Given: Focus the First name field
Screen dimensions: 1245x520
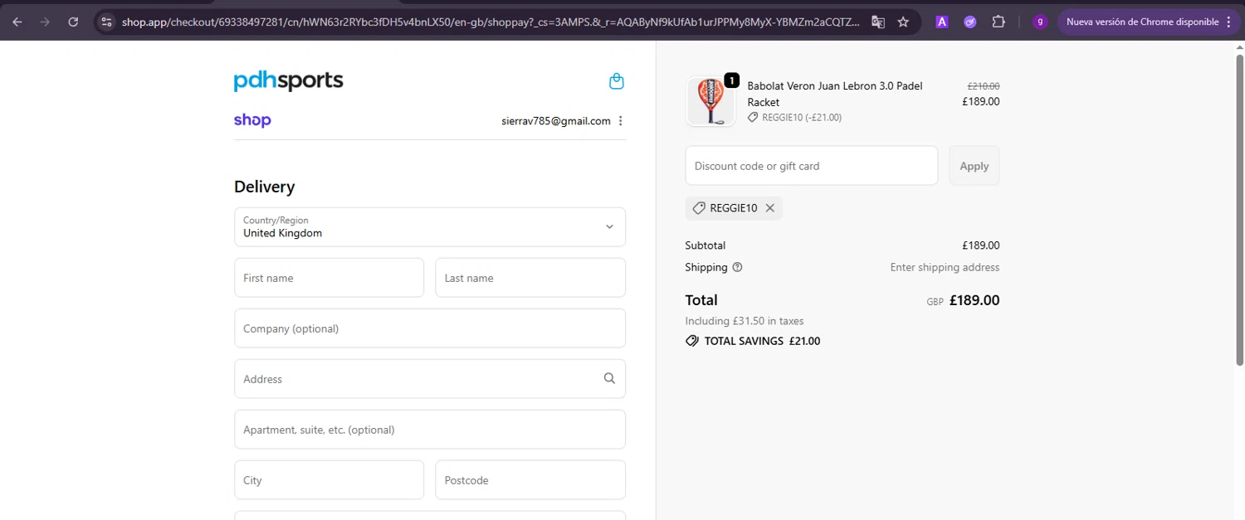Looking at the screenshot, I should pos(329,278).
